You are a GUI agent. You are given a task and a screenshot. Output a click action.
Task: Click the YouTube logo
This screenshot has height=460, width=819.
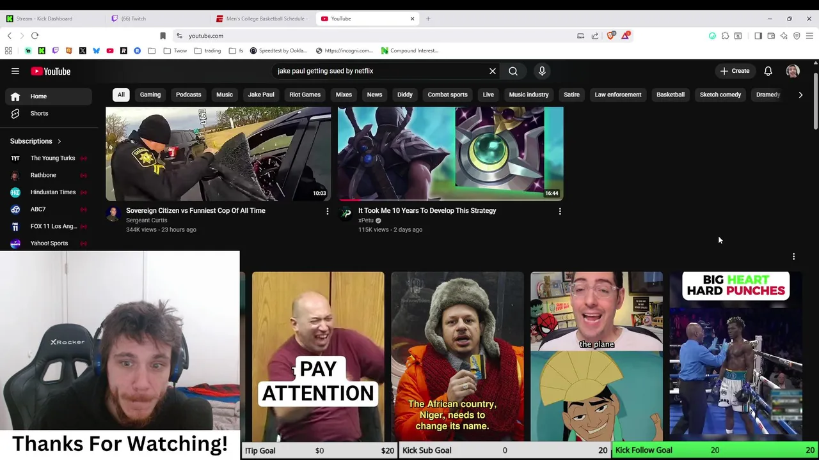tap(51, 71)
